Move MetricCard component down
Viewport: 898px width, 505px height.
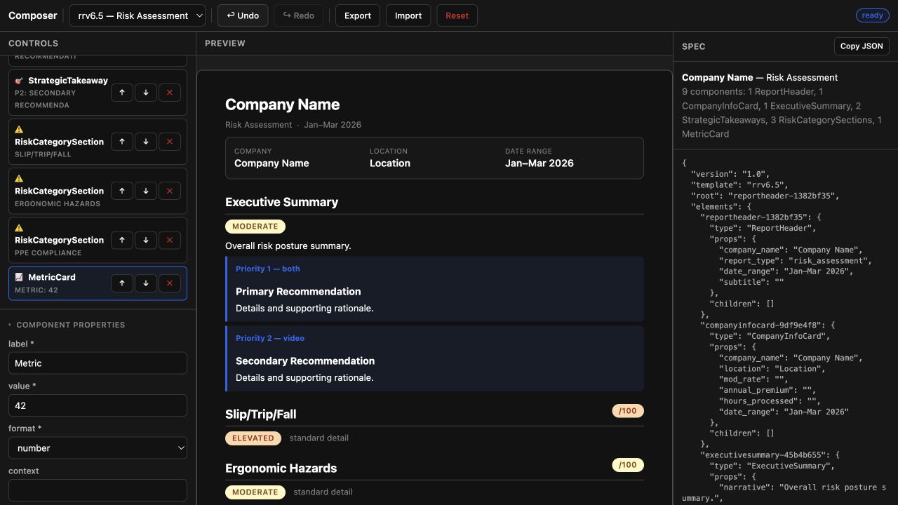pyautogui.click(x=146, y=283)
